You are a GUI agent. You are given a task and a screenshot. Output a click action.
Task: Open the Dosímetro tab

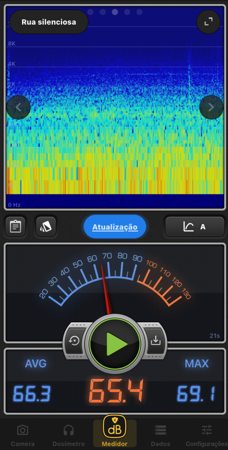pyautogui.click(x=68, y=435)
